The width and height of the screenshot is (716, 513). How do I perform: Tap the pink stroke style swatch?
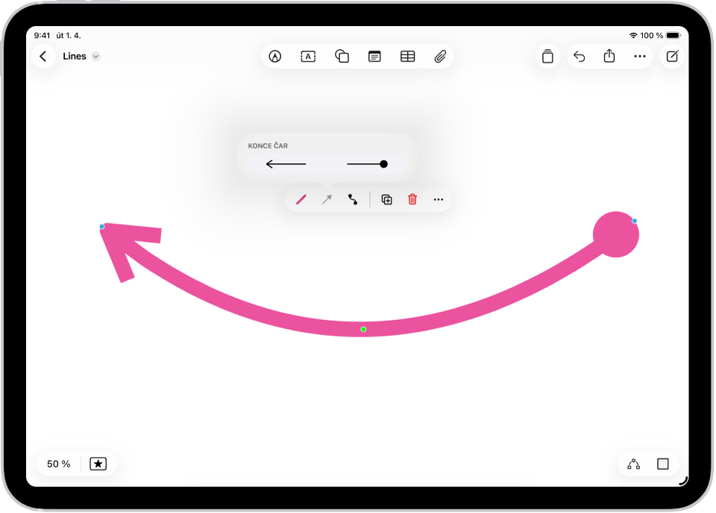(301, 200)
